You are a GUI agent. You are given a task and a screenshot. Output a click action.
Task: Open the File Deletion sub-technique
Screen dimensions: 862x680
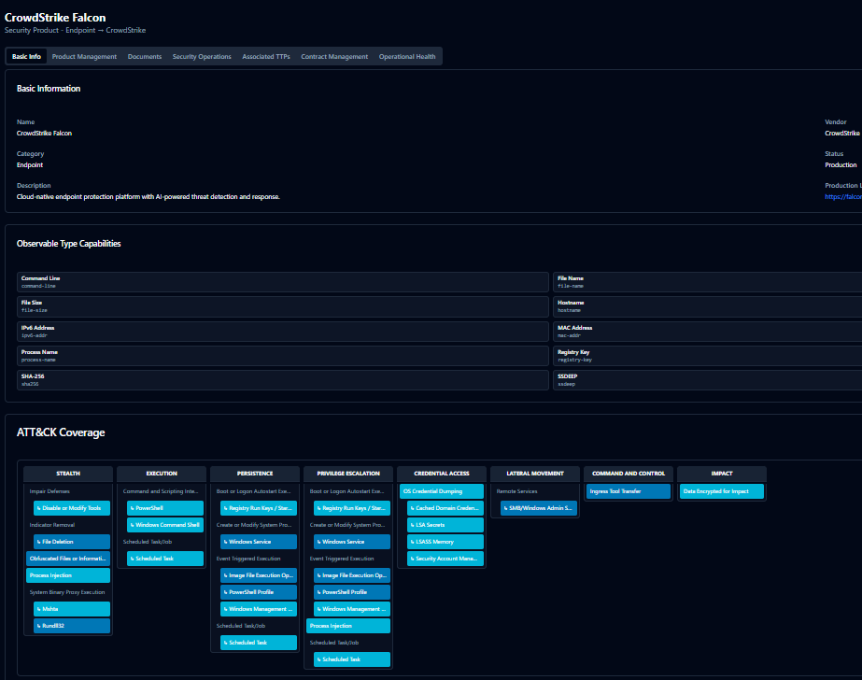pos(72,542)
